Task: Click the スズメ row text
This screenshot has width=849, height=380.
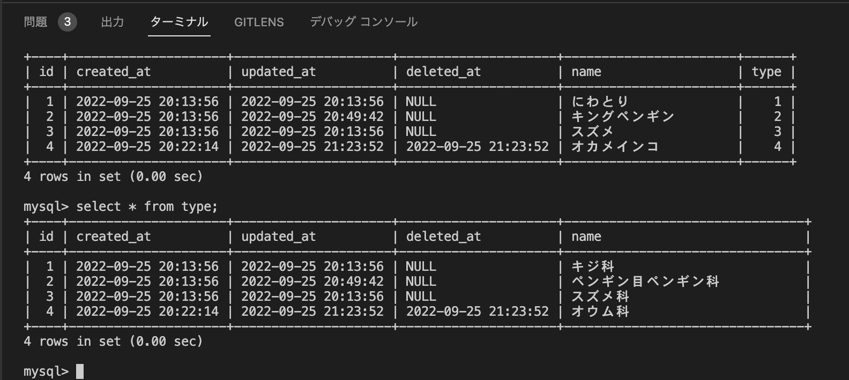Action: point(593,131)
